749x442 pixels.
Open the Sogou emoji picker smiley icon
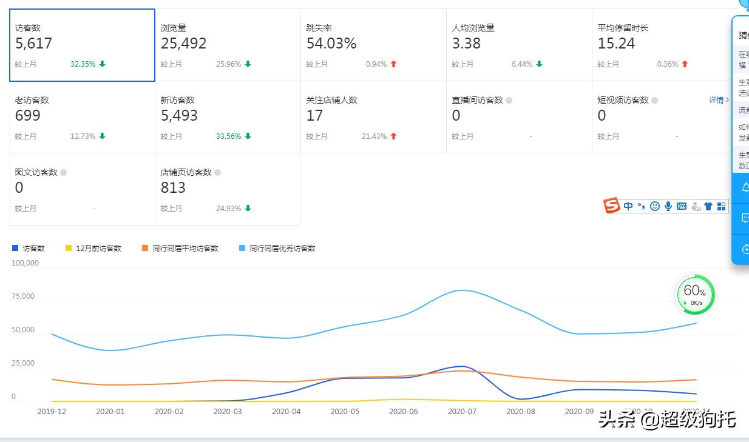[x=654, y=206]
